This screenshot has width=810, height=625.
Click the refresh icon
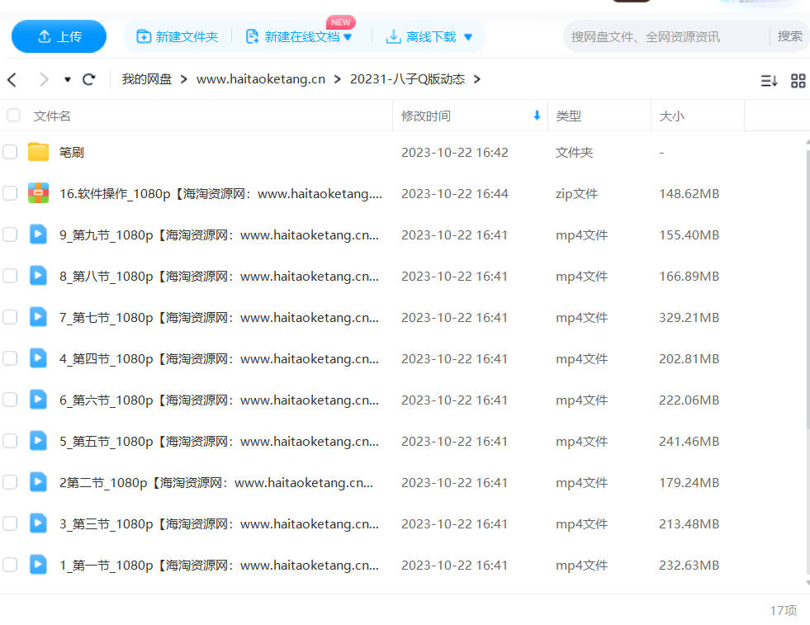tap(89, 79)
